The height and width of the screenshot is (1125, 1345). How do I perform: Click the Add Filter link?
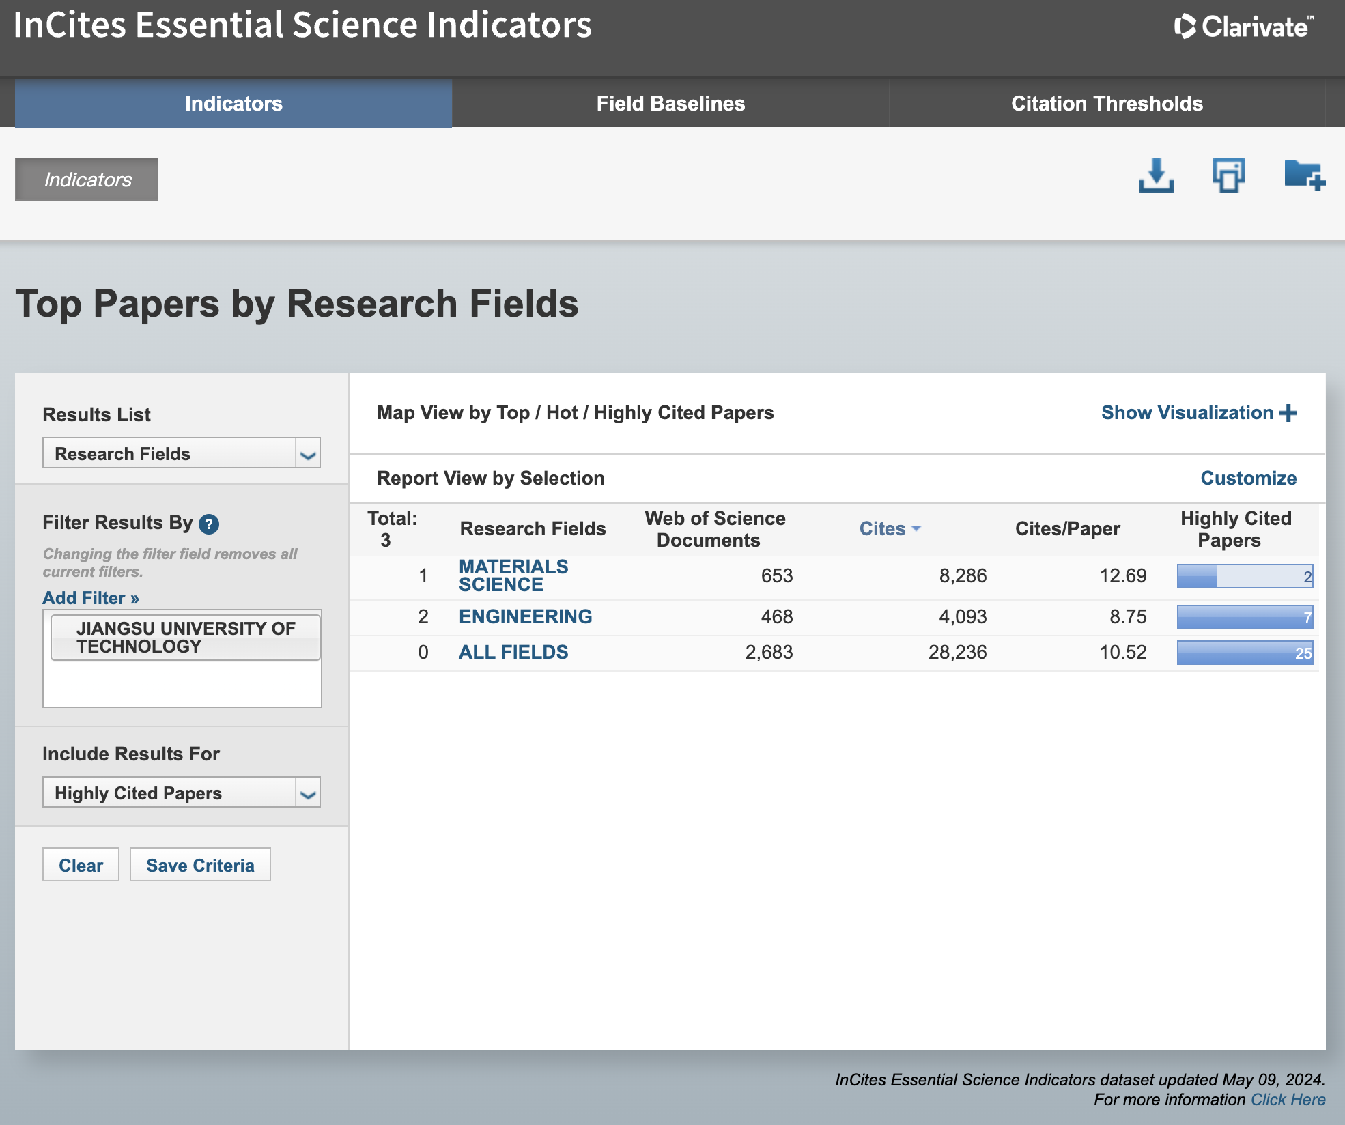pyautogui.click(x=91, y=598)
